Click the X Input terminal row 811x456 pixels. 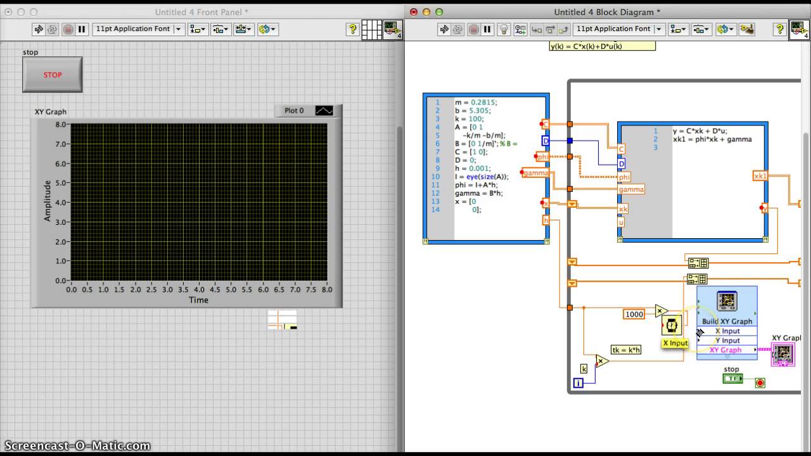727,331
